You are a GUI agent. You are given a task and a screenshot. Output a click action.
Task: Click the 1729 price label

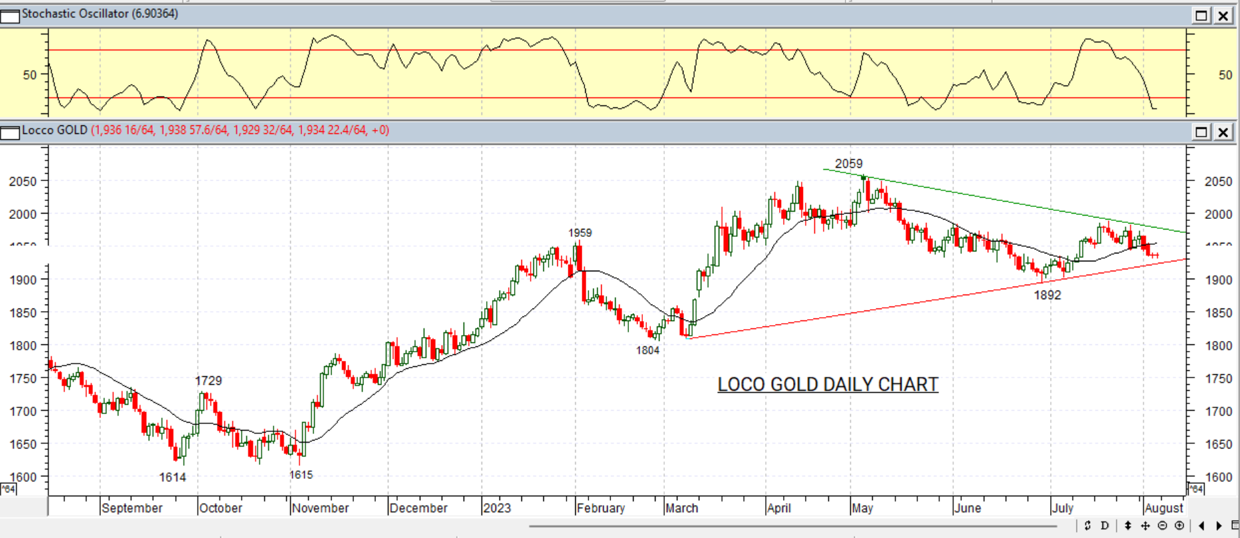(209, 381)
